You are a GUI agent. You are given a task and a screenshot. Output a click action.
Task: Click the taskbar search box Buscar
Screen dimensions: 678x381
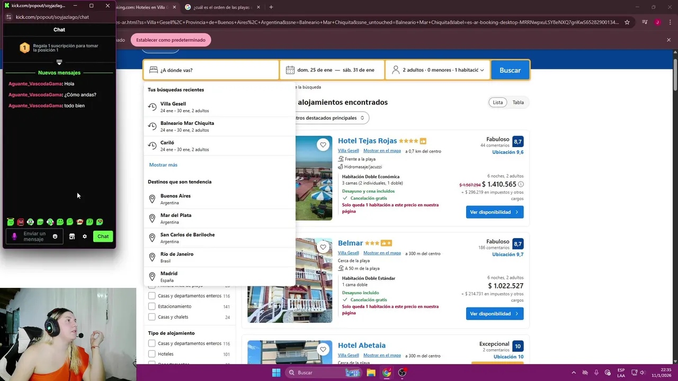pyautogui.click(x=324, y=373)
